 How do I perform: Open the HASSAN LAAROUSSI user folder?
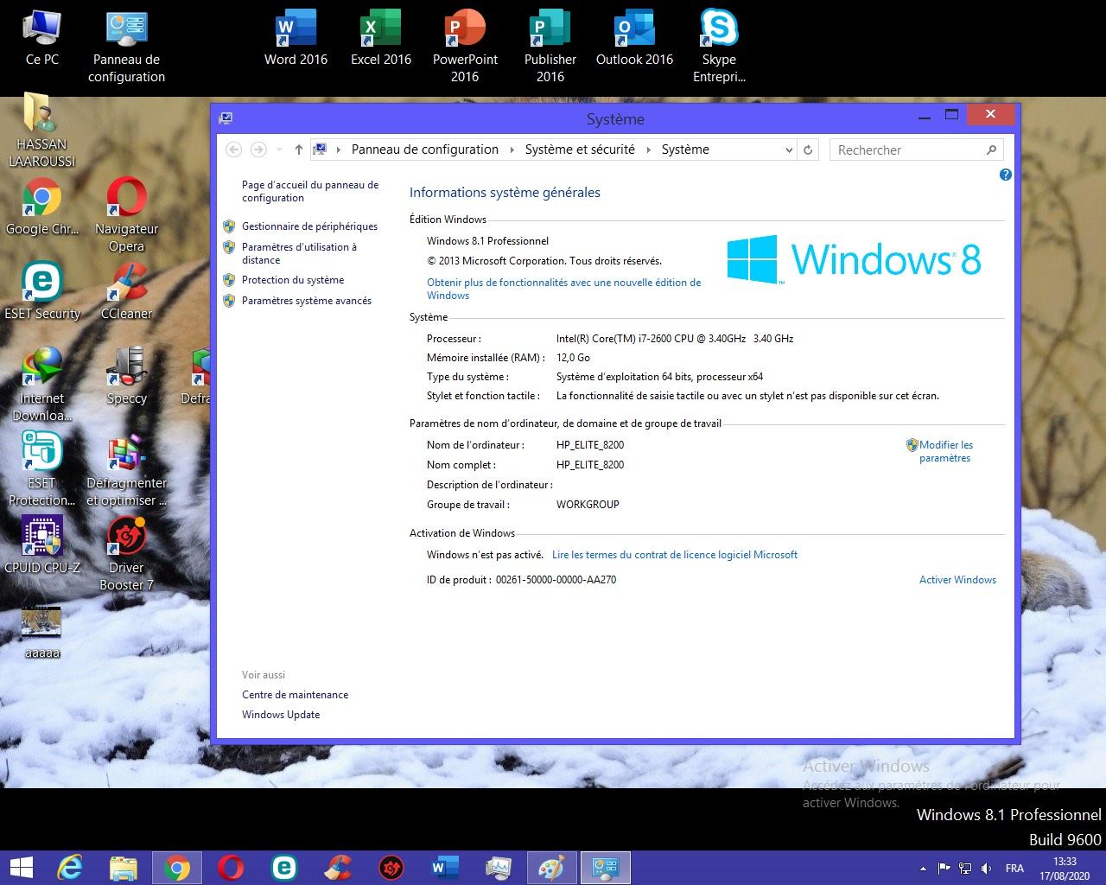pos(41,131)
